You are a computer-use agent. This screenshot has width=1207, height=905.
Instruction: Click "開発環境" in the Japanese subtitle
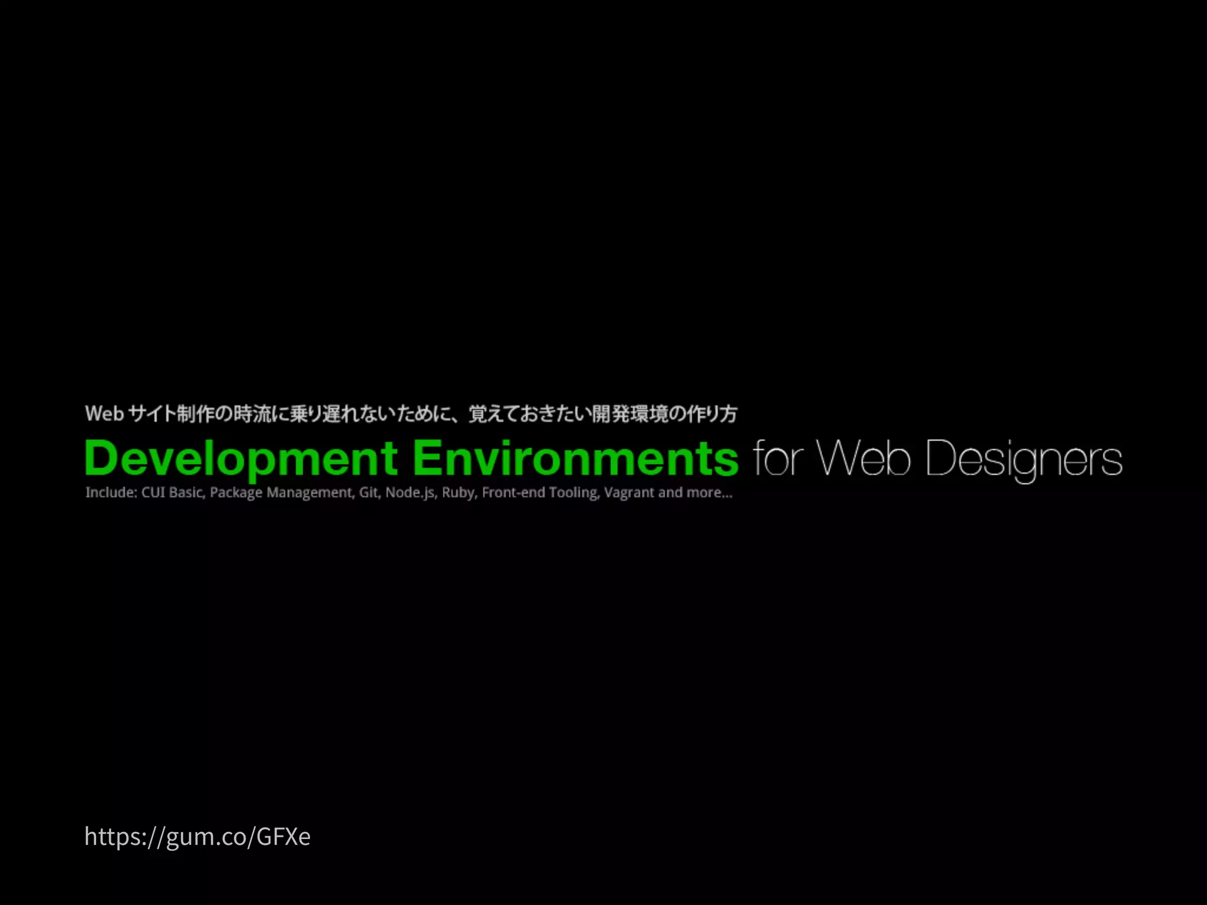[631, 414]
